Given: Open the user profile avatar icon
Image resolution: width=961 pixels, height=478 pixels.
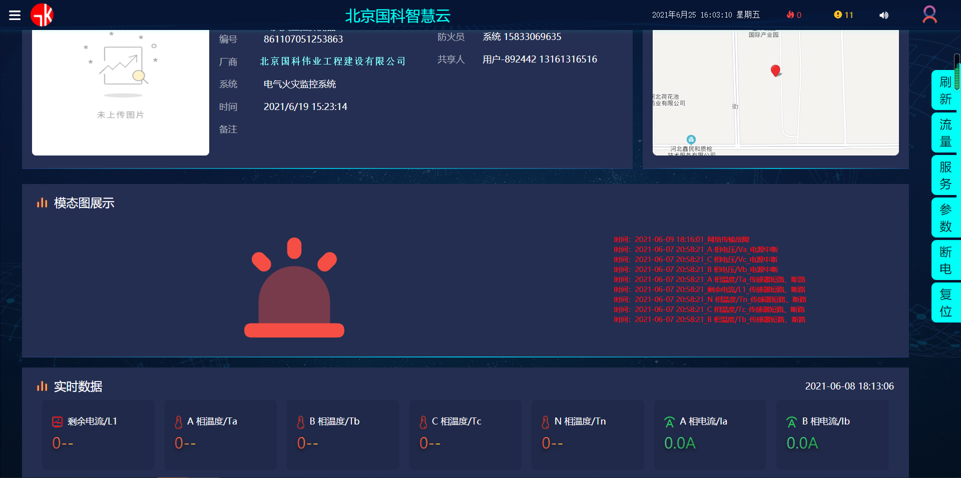Looking at the screenshot, I should click(930, 14).
